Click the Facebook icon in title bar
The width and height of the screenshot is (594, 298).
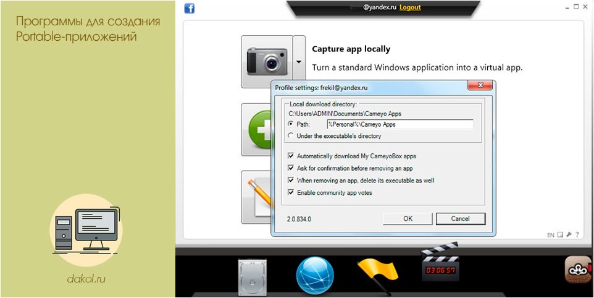(x=189, y=8)
